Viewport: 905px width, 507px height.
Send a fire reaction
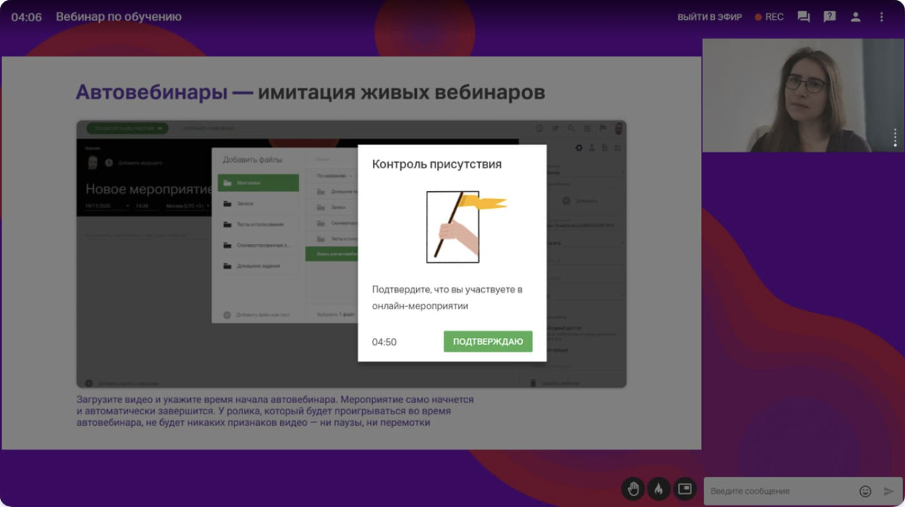pos(658,489)
